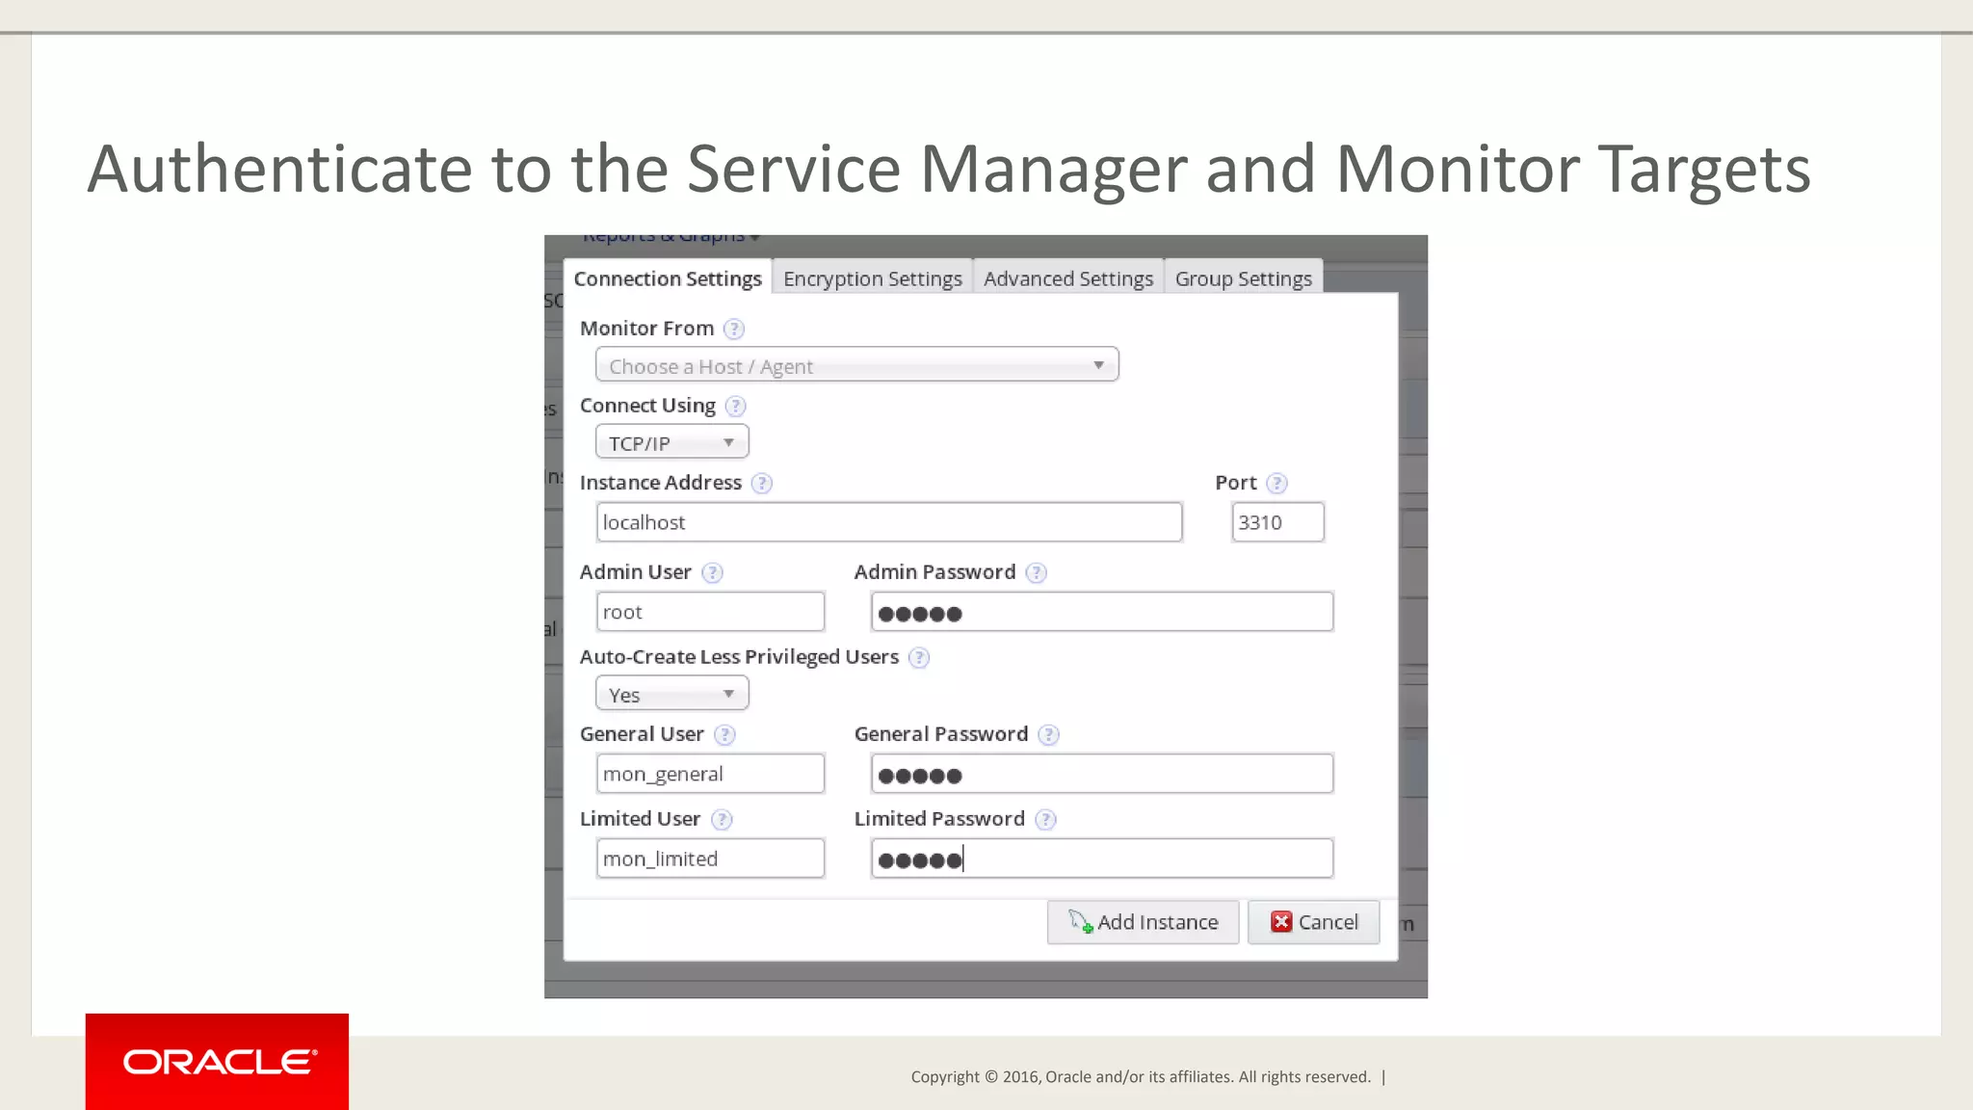Click help icon beside Admin Password
The image size is (1973, 1110).
[x=1037, y=572]
